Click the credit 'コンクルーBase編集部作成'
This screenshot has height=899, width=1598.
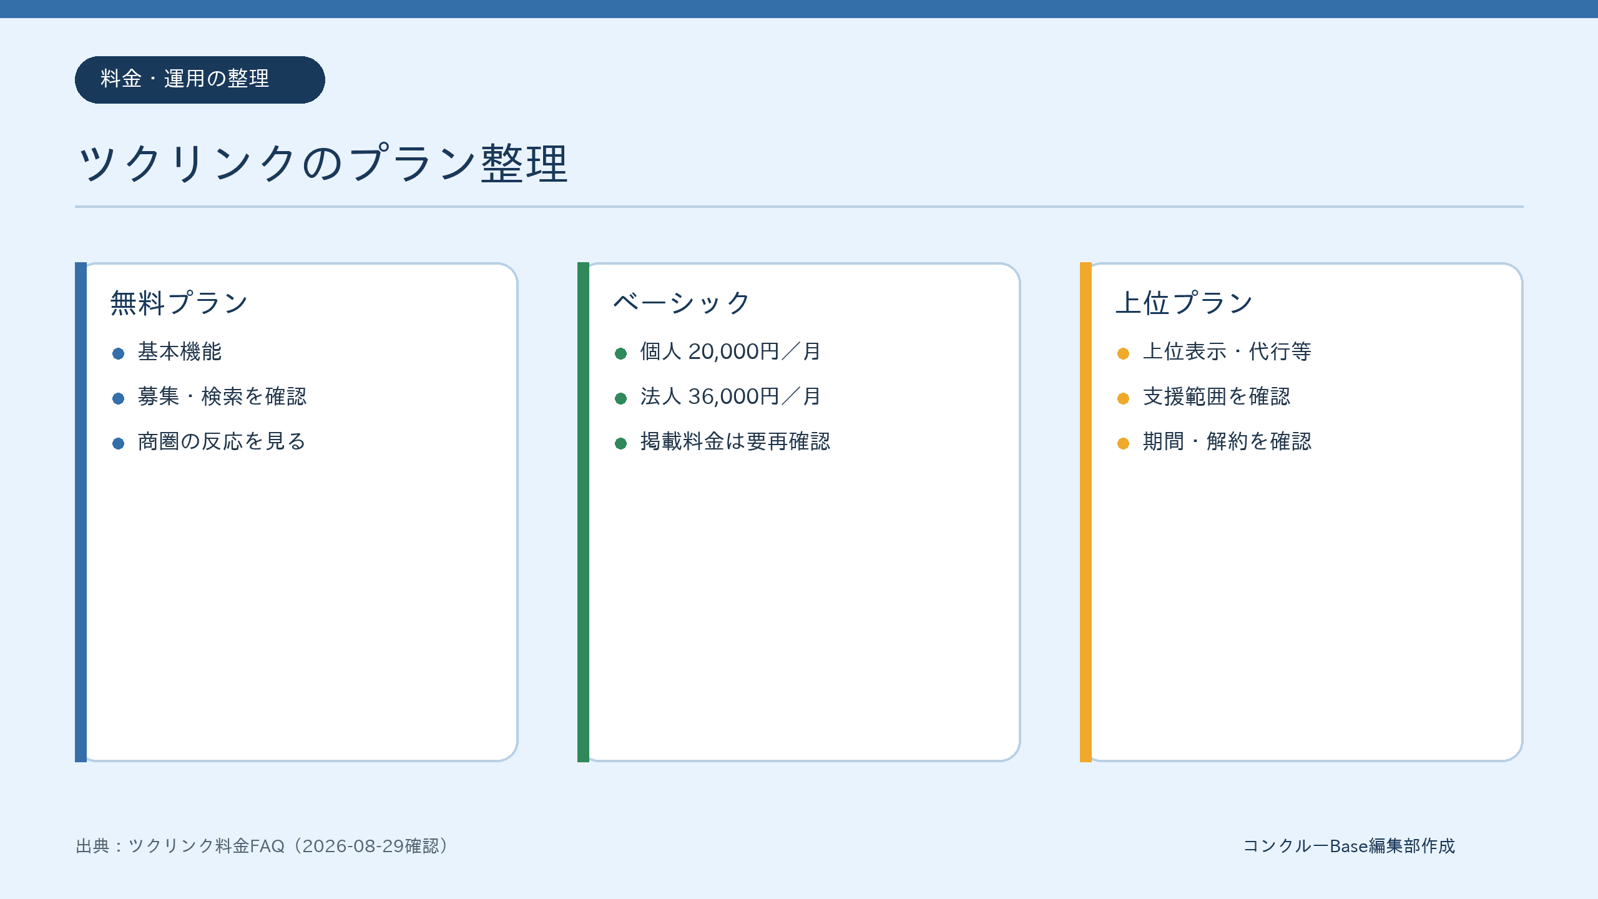1349,846
